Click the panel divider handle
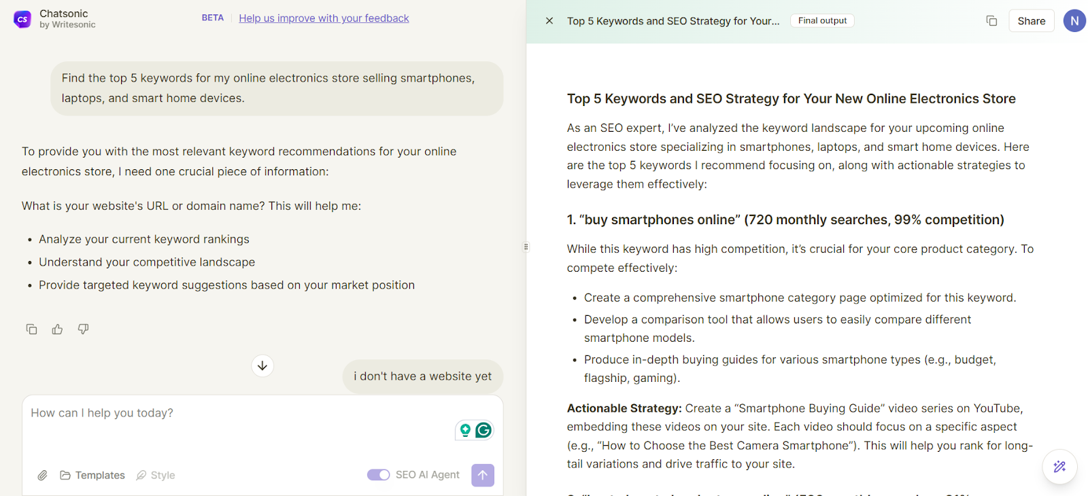Image resolution: width=1088 pixels, height=496 pixels. pos(526,247)
